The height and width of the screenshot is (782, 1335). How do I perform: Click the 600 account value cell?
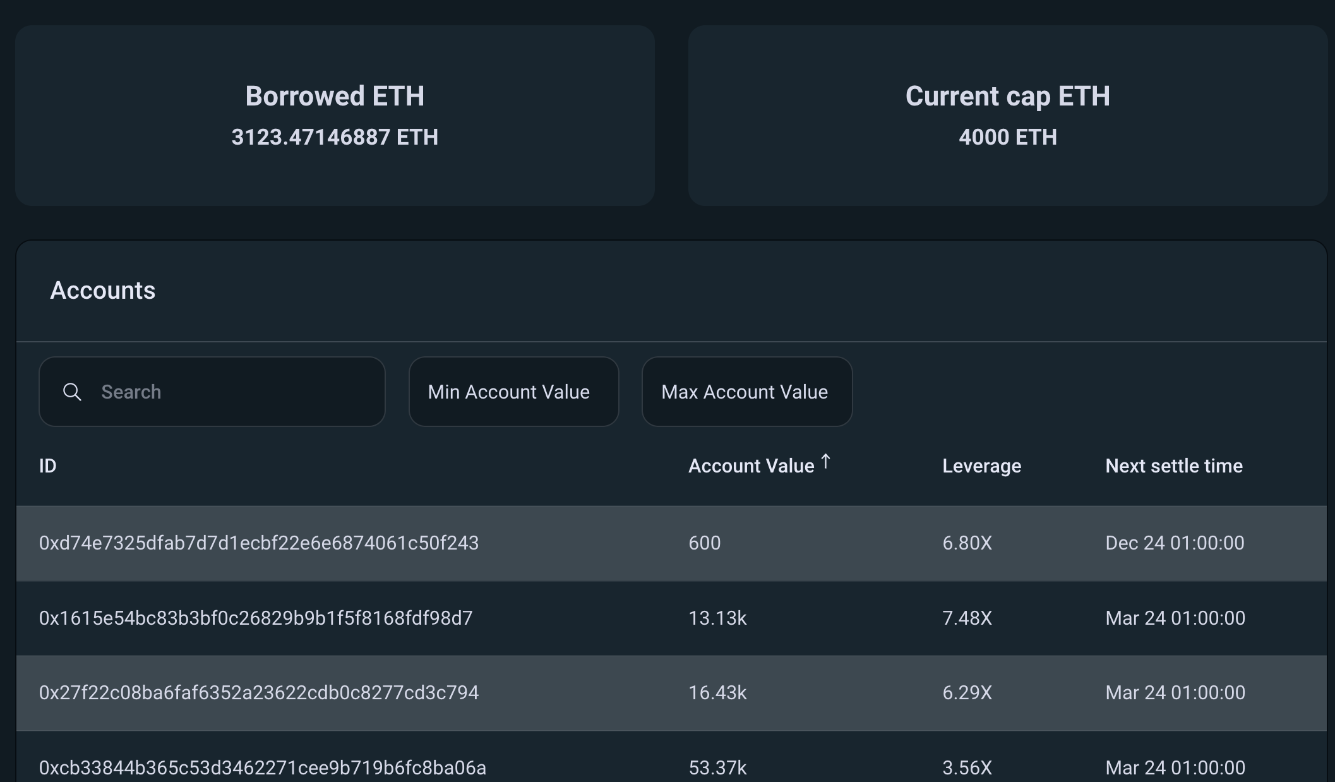pos(705,543)
